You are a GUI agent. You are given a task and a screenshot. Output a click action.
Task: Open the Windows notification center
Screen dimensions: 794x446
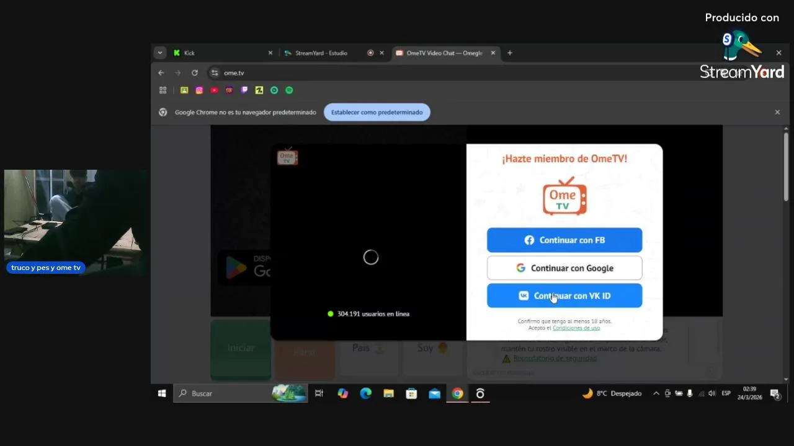tap(775, 393)
